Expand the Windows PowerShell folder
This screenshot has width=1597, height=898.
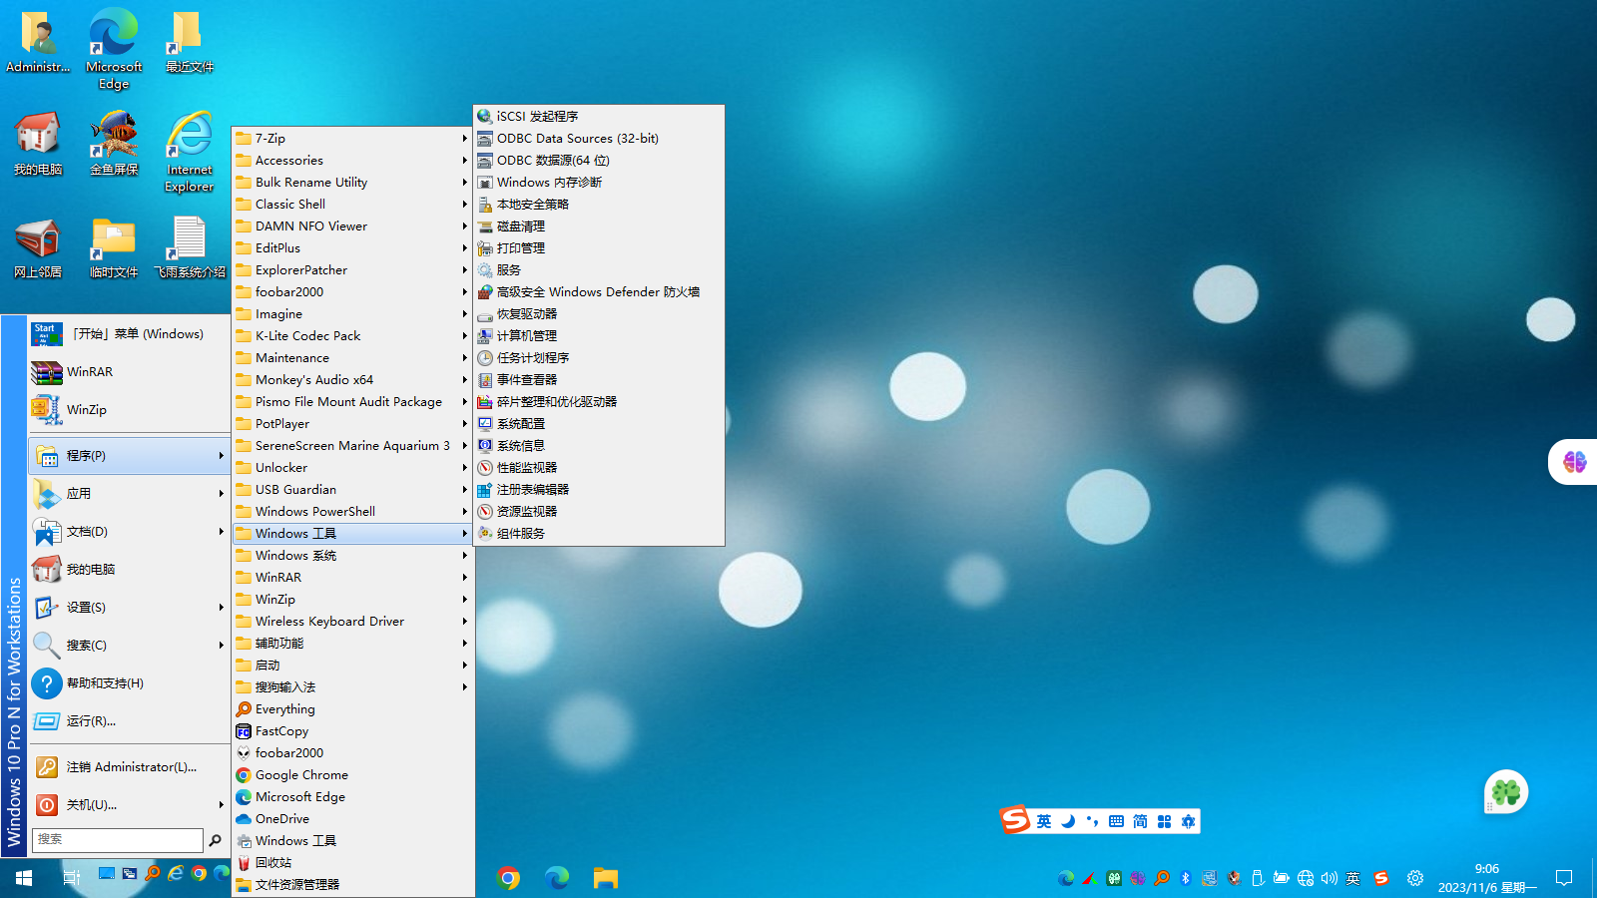(352, 512)
